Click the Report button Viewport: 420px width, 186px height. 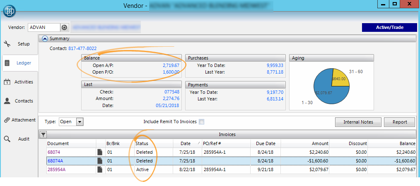click(x=399, y=122)
